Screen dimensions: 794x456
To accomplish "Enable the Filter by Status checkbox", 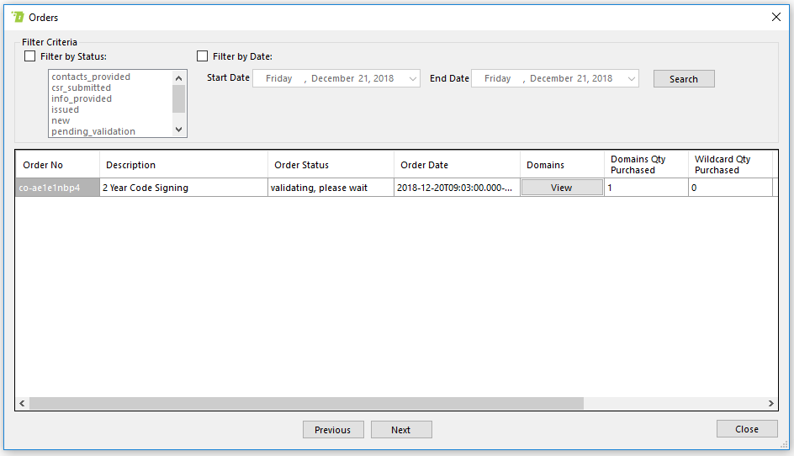I will pos(30,56).
